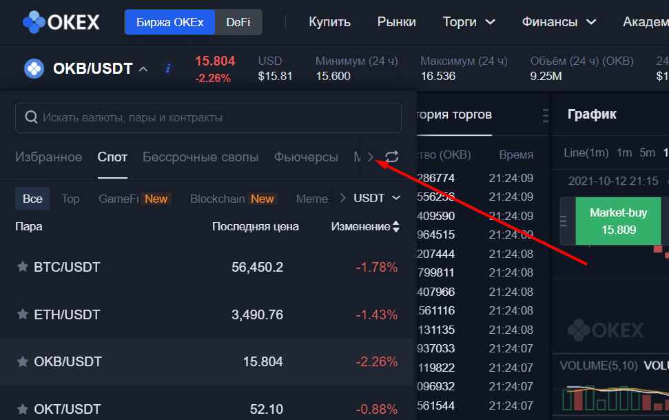The image size is (669, 420).
Task: Click the 24h maximum value 16.536
Action: tap(438, 76)
